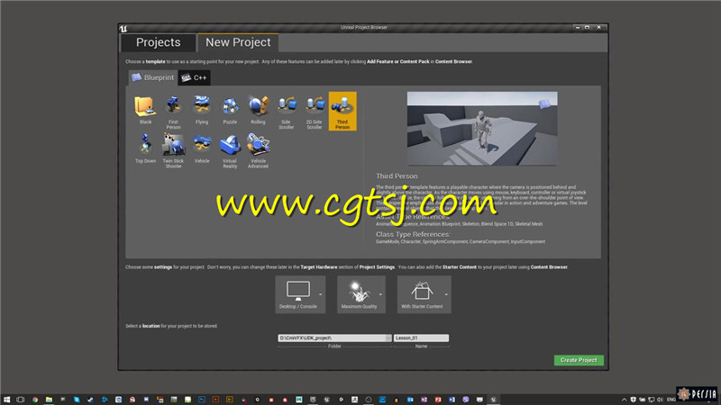Switch to the New Project tab
Image resolution: width=721 pixels, height=405 pixels.
[x=238, y=42]
